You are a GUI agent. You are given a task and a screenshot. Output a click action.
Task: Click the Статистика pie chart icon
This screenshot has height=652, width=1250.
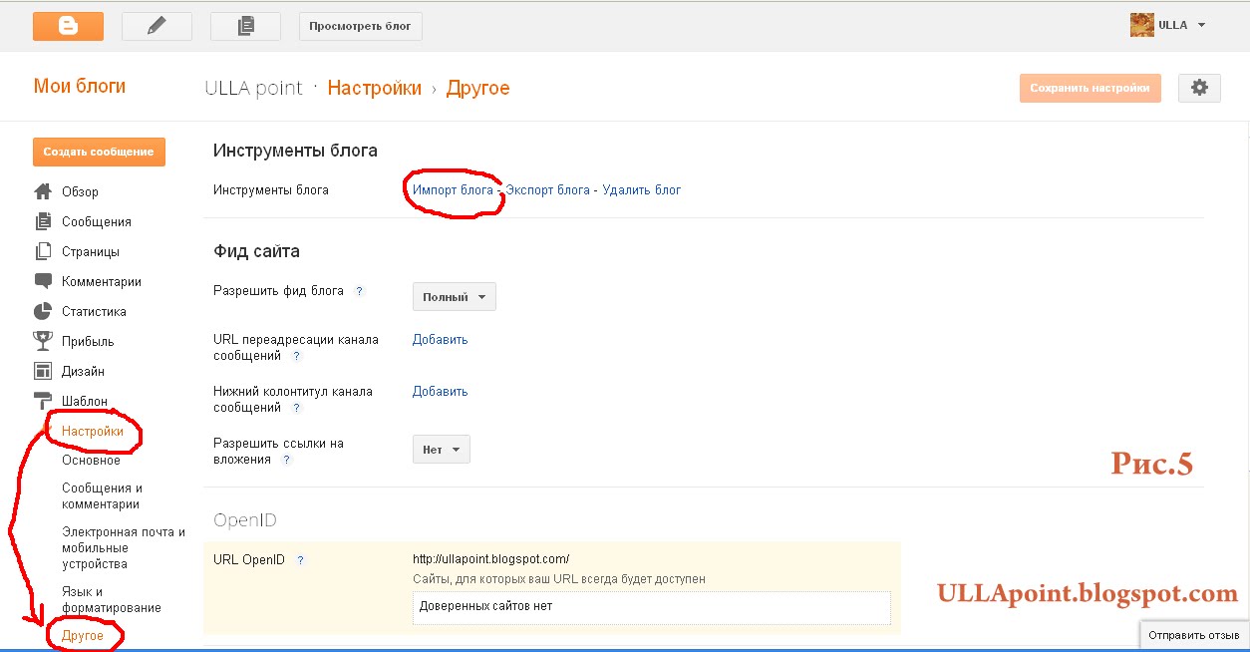coord(43,311)
